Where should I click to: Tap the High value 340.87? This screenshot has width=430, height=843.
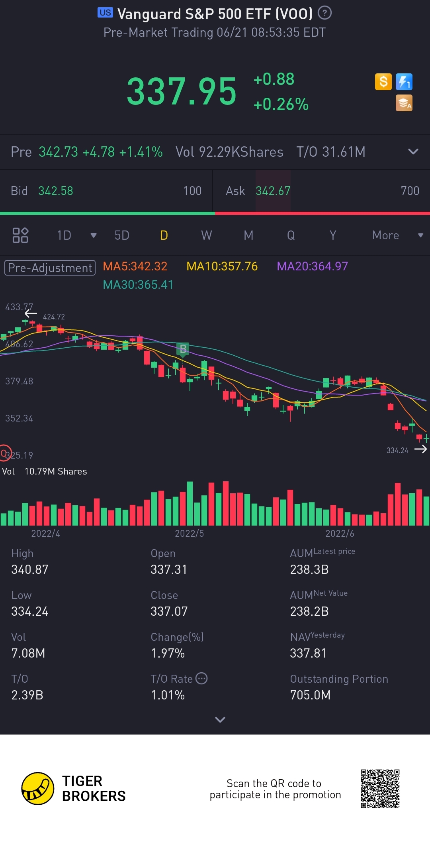[30, 569]
